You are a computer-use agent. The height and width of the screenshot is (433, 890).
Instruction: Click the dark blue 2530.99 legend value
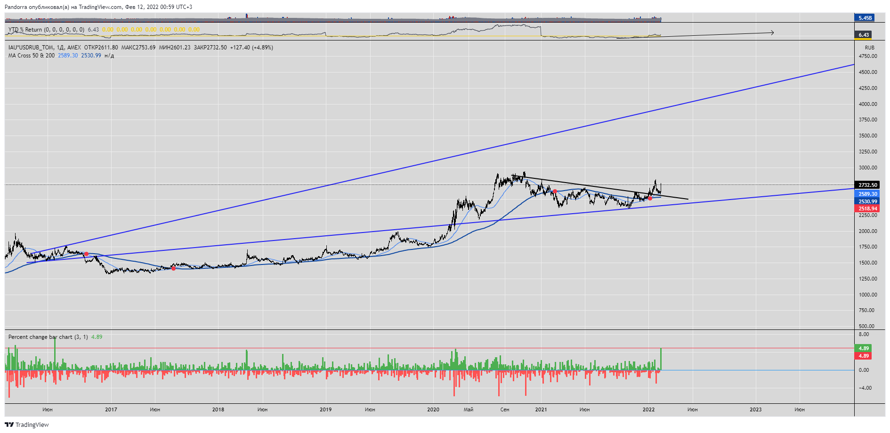(91, 56)
